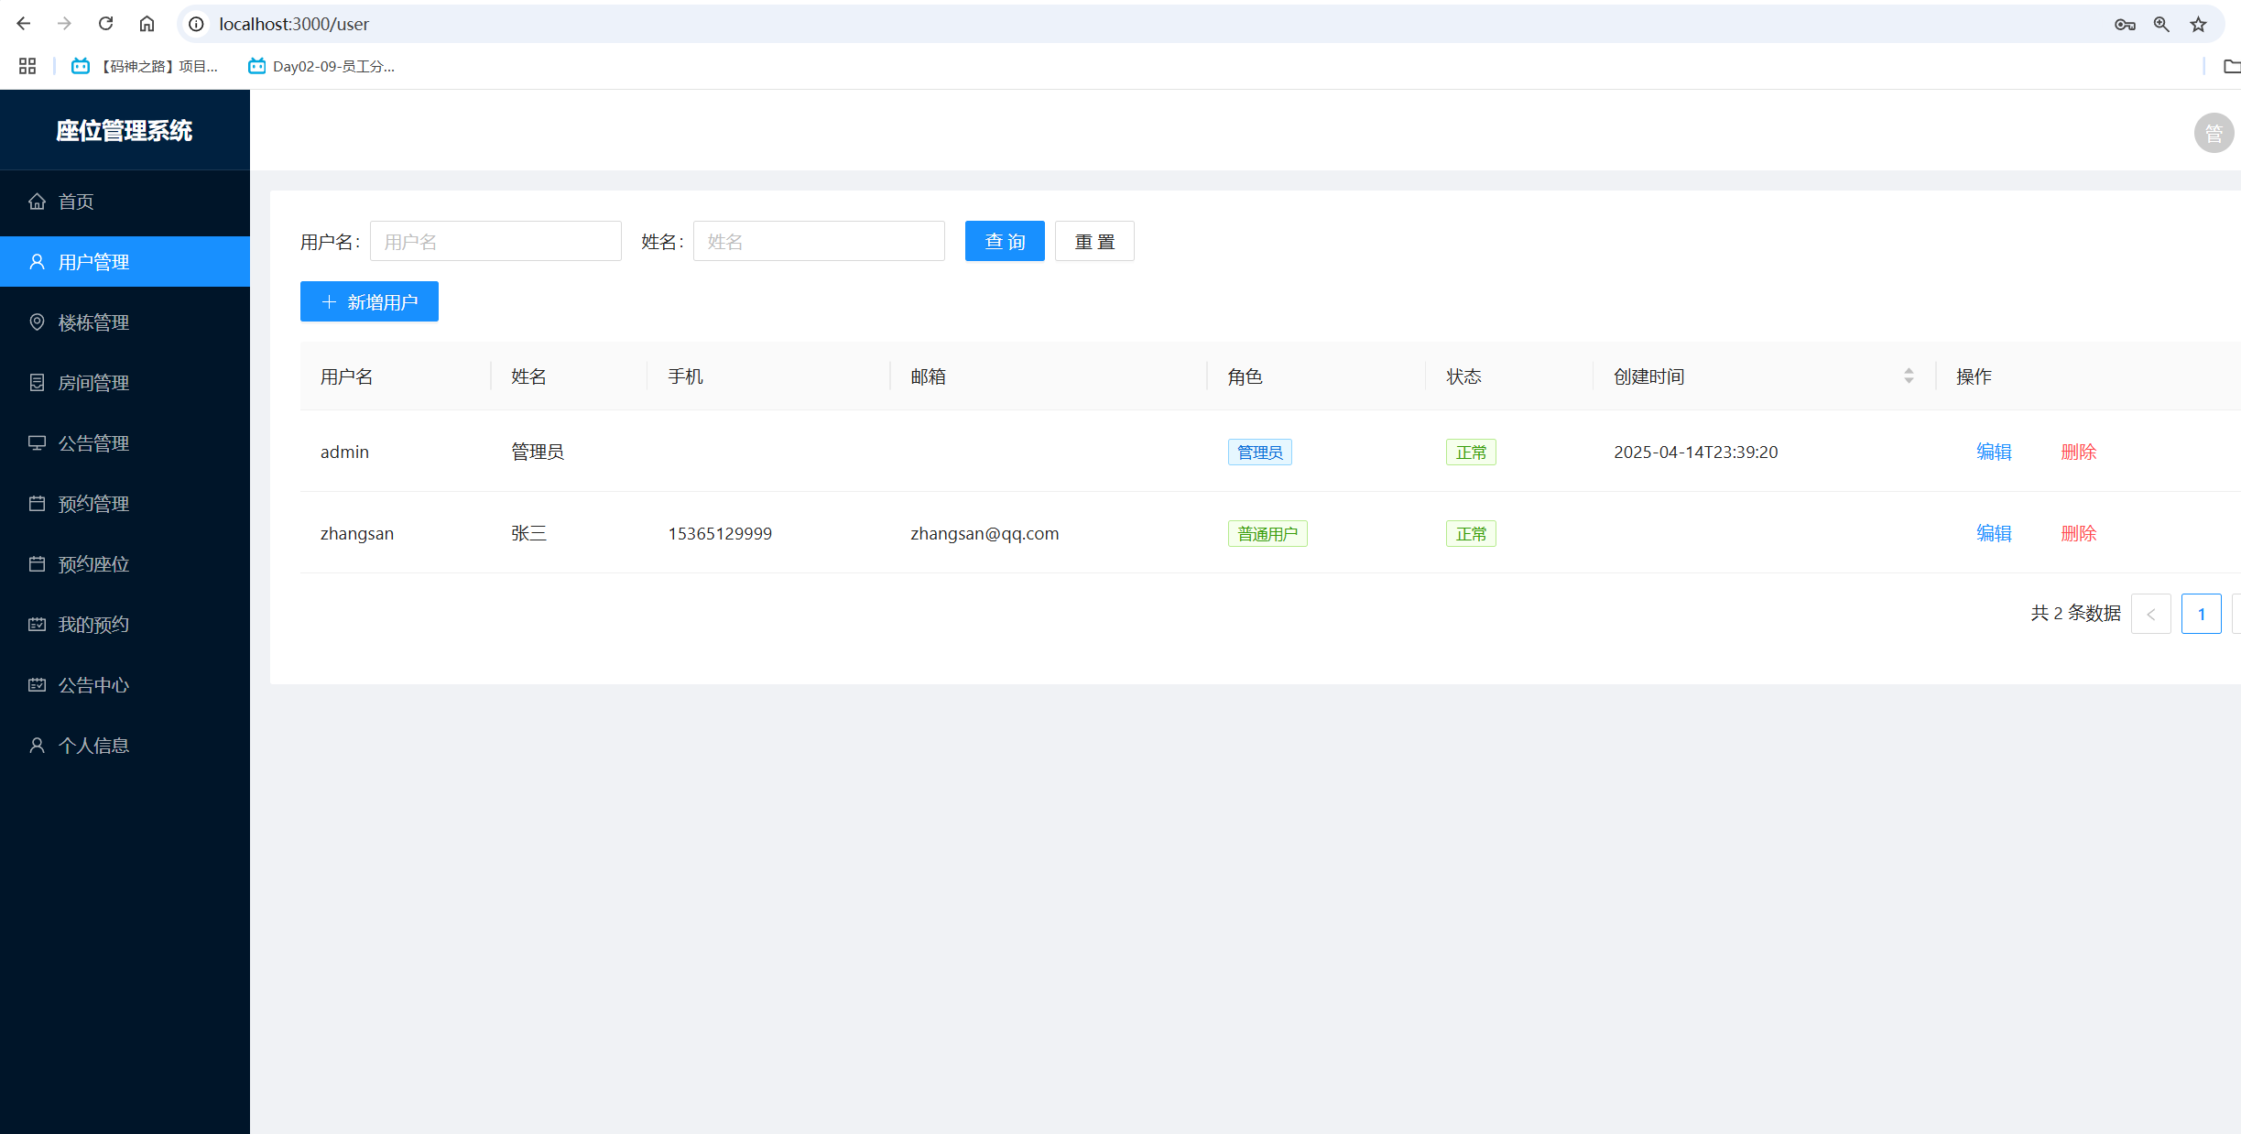Delete the admin user row
Viewport: 2241px width, 1134px height.
(x=2078, y=452)
